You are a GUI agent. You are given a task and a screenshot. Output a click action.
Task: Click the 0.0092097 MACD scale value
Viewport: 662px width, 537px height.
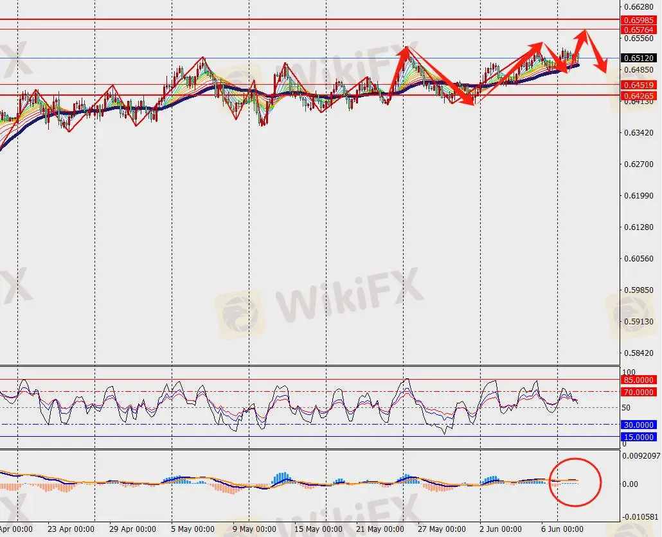(641, 456)
